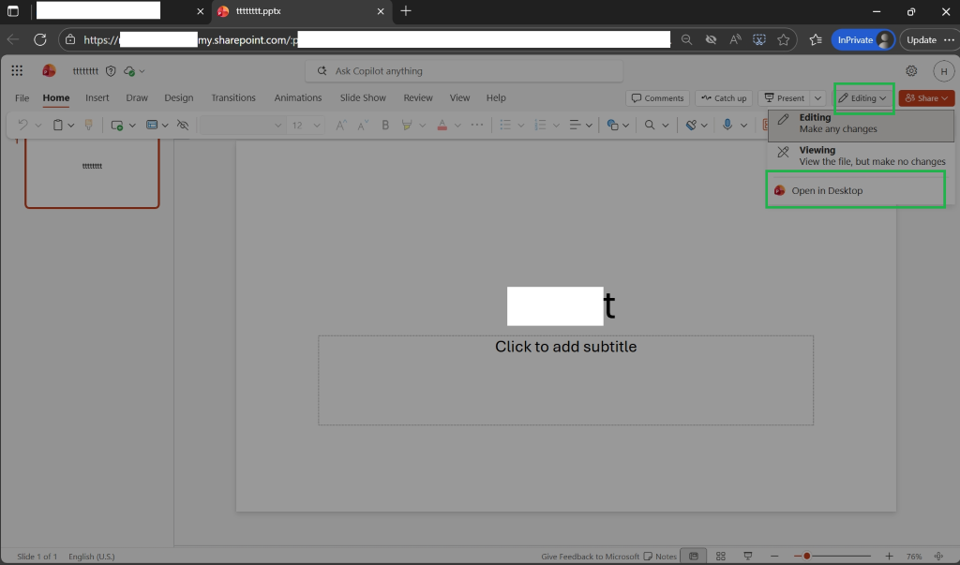Select the Format Painter brush
This screenshot has width=960, height=565.
click(89, 125)
